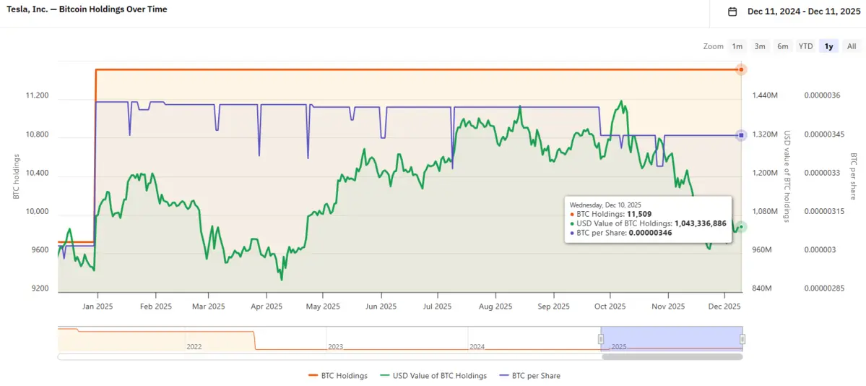
Task: Switch zoom to YTD
Action: [x=805, y=46]
